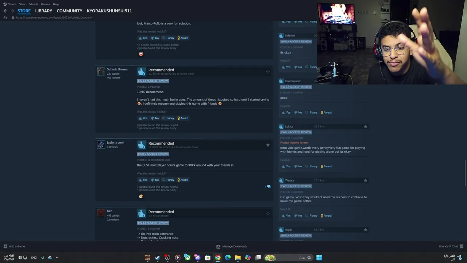The height and width of the screenshot is (263, 467).
Task: Vote No on jaylo is cool's review
Action: pyautogui.click(x=155, y=180)
